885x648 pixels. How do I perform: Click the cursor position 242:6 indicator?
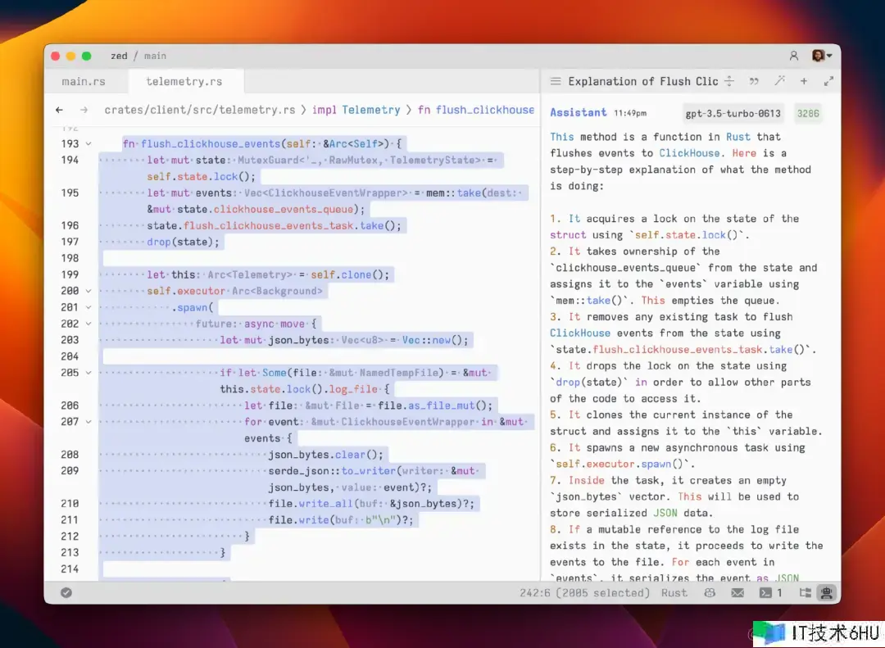[585, 592]
